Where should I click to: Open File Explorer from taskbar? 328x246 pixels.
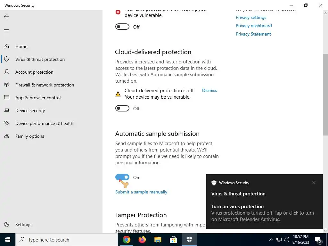point(158,240)
